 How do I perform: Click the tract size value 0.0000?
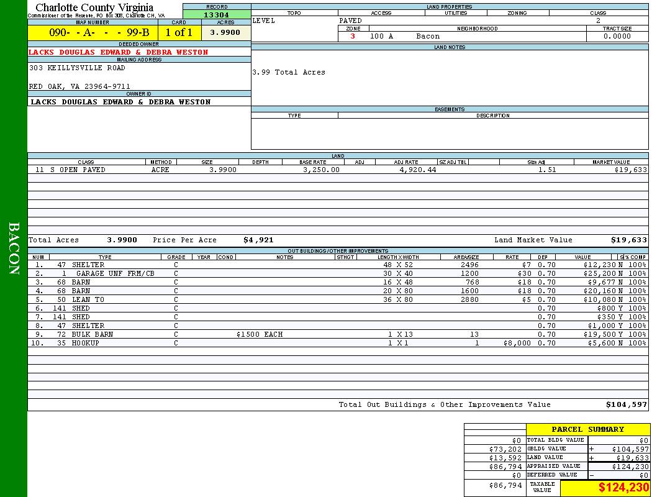point(617,37)
